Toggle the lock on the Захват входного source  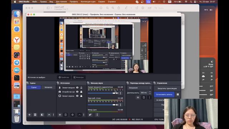(x=81, y=87)
